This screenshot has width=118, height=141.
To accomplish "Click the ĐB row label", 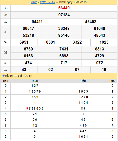I will (x=6, y=8).
